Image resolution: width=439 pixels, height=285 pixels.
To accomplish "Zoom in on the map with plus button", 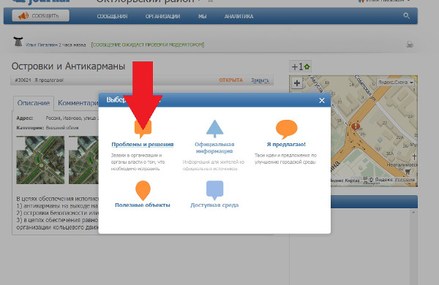I will [297, 83].
